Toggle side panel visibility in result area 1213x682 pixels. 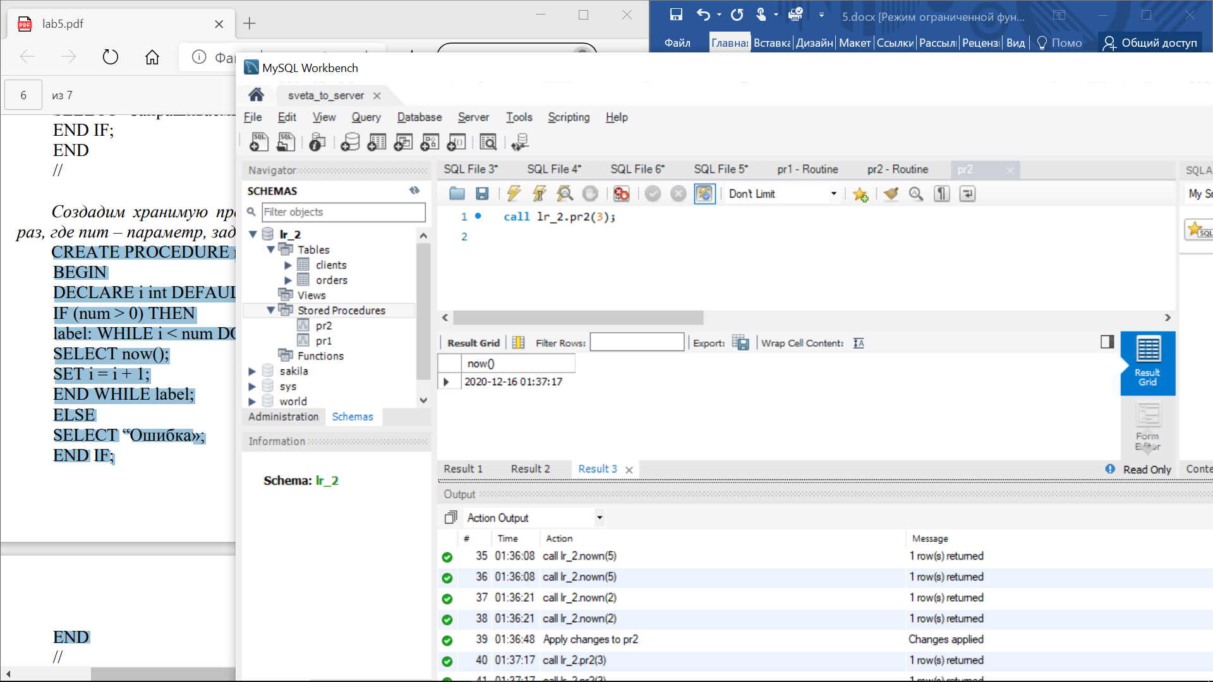click(x=1107, y=342)
